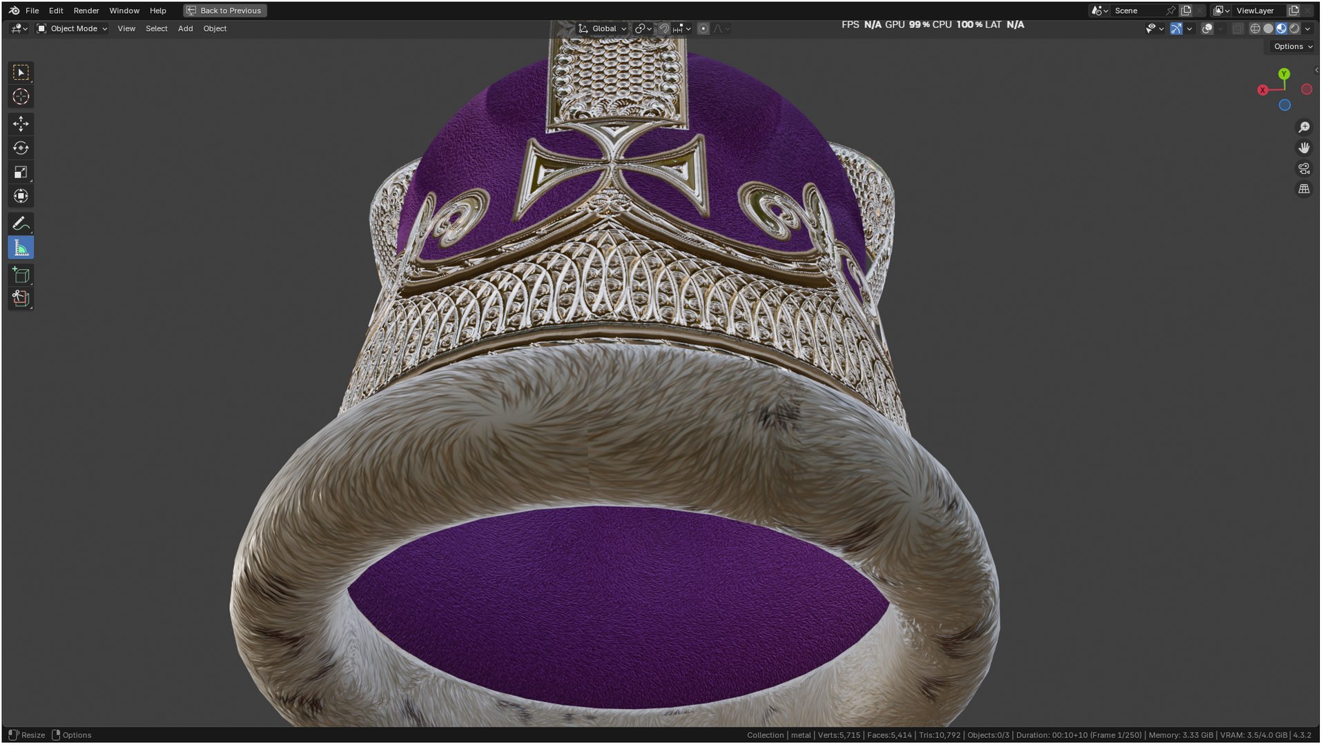The height and width of the screenshot is (745, 1322).
Task: Open the viewport Select menu
Action: coord(157,28)
